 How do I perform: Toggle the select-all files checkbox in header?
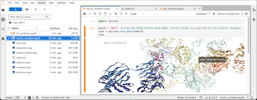9,28
